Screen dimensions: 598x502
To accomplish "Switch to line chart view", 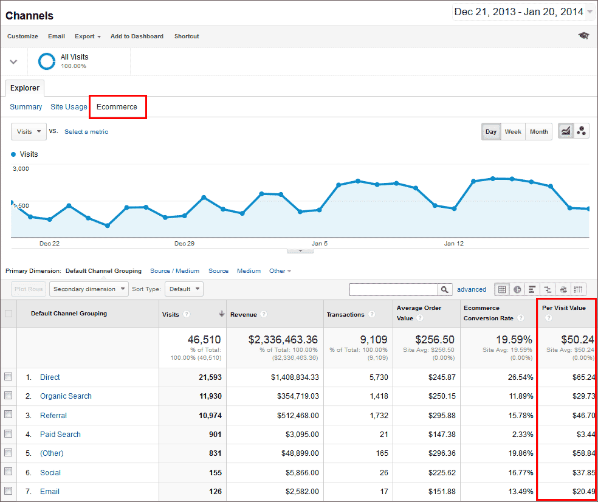I will click(566, 131).
